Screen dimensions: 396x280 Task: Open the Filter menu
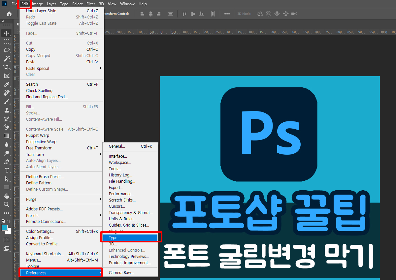pos(91,4)
